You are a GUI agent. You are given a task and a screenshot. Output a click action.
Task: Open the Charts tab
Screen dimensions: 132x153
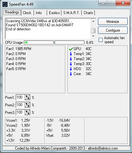88,13
